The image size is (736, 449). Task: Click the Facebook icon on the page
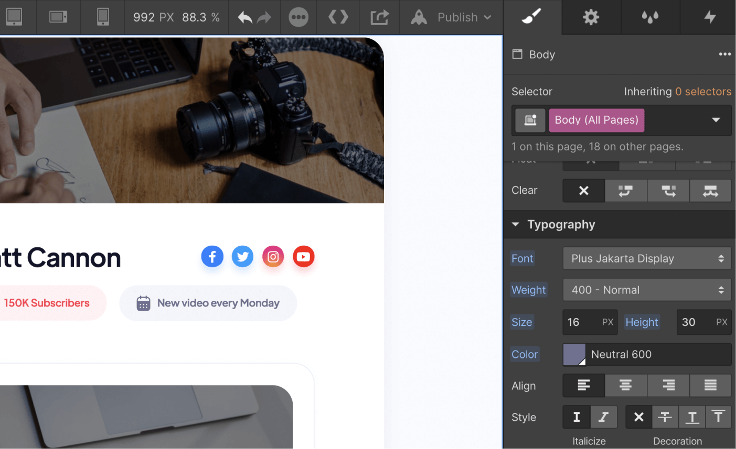point(212,256)
